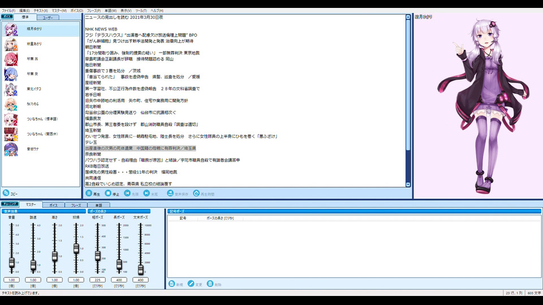
Task: Open the テキスト(X) menu
Action: [x=41, y=11]
